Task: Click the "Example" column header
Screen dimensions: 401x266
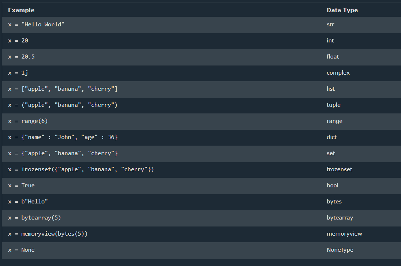Action: 21,10
